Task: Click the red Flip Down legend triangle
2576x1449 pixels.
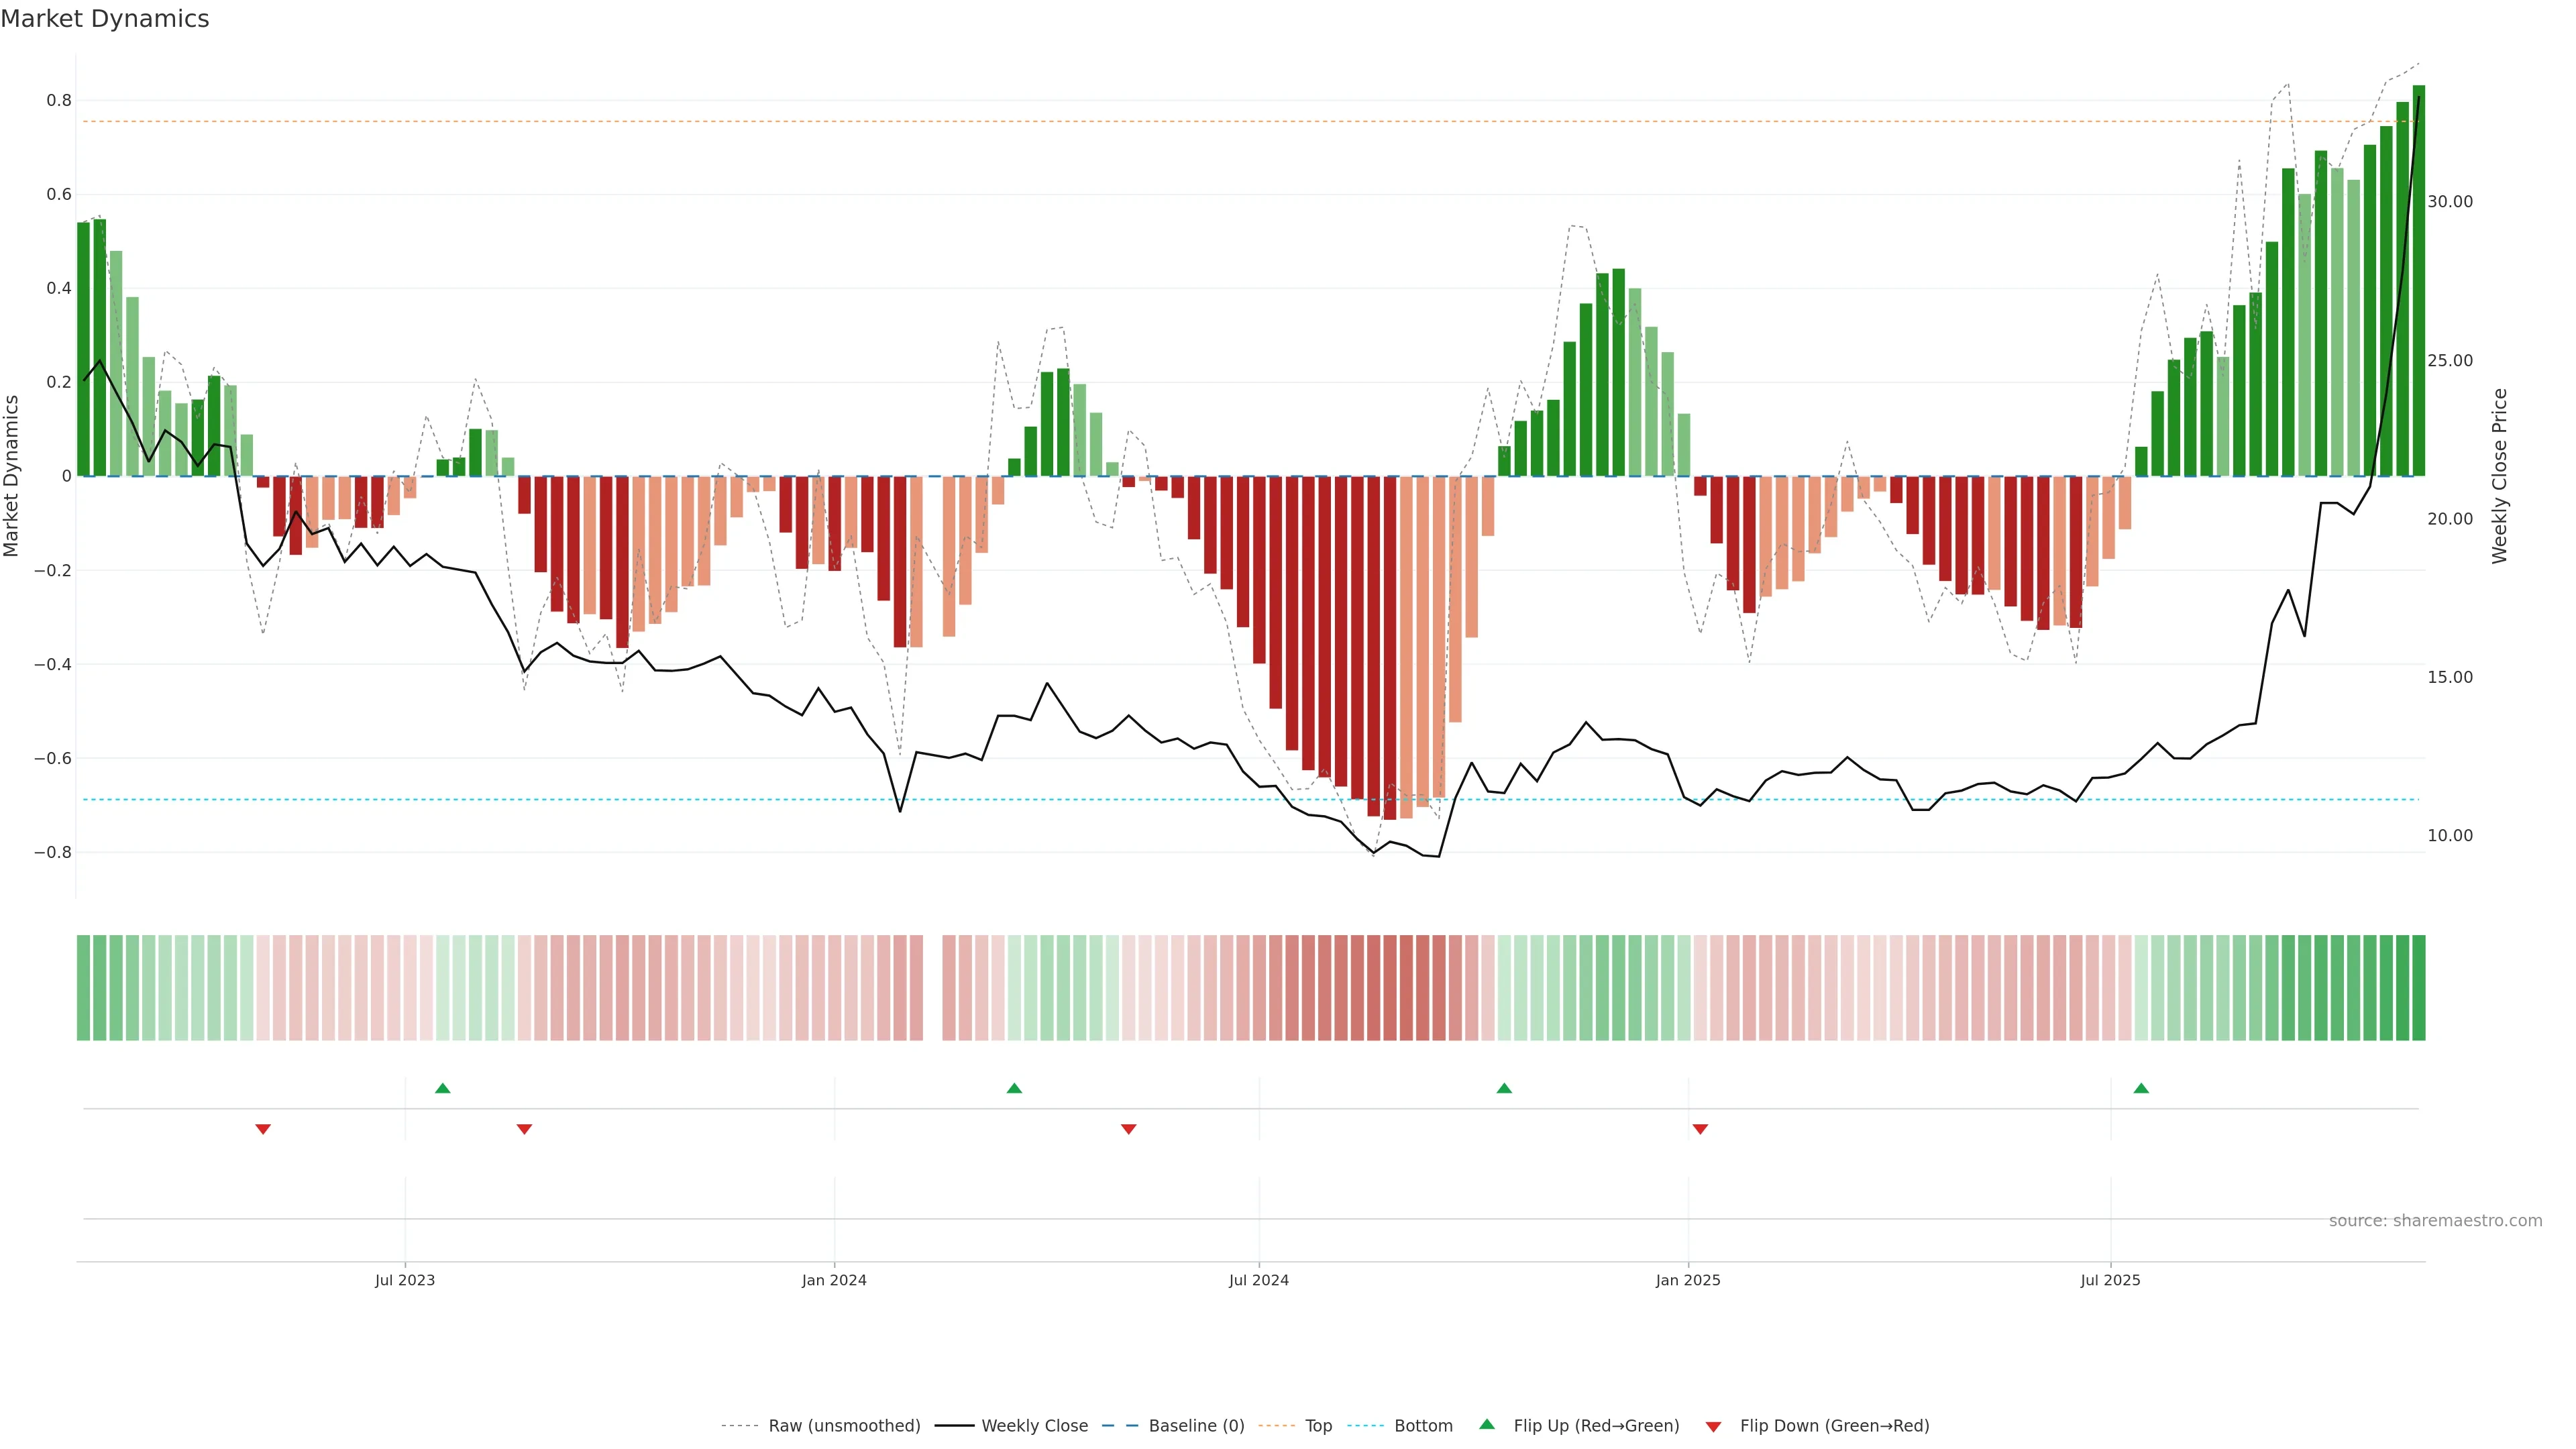Action: click(x=1713, y=1427)
